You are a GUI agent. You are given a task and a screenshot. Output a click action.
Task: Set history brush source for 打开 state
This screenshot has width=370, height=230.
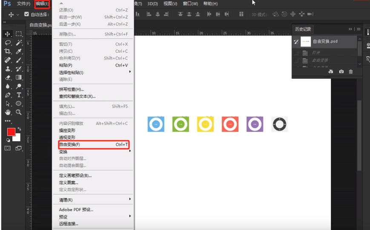(296, 53)
